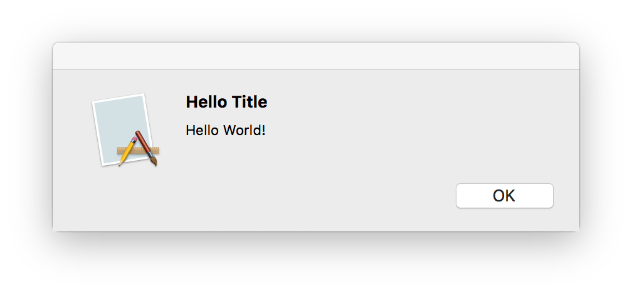Click the red paintbrush in the icon
The width and height of the screenshot is (632, 294).
coord(146,148)
